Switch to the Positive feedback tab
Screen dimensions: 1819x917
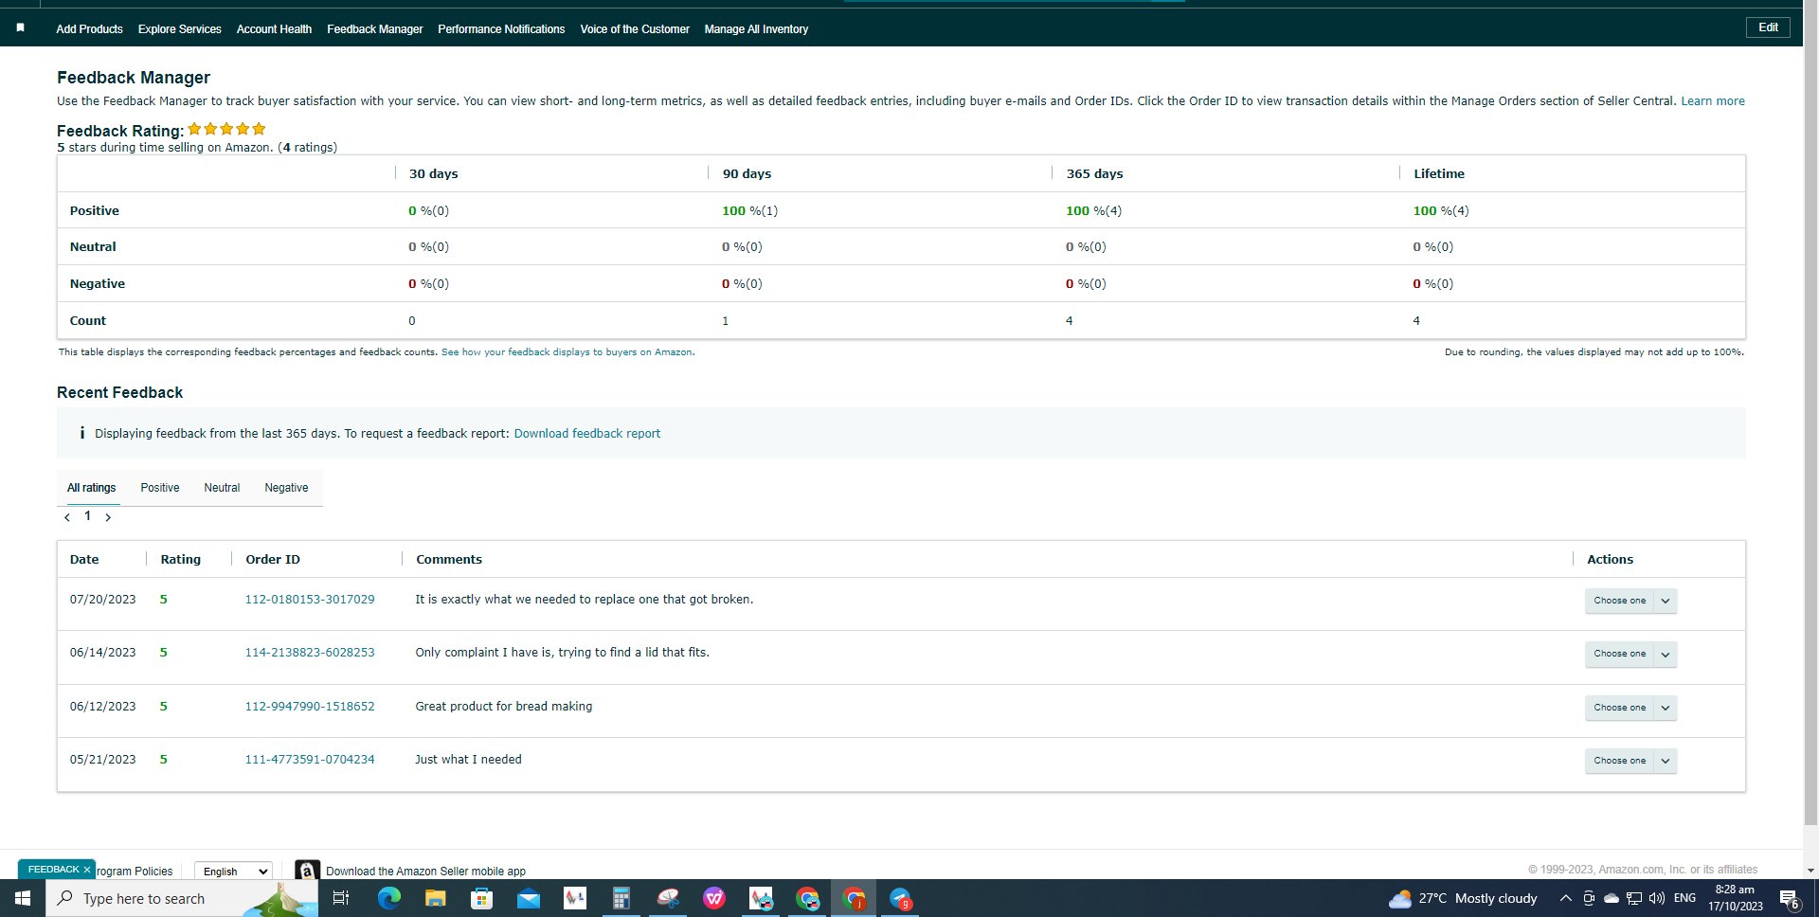click(160, 488)
